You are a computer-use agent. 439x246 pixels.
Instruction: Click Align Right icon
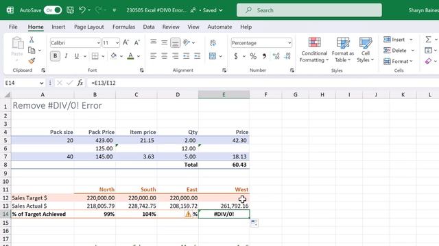[176, 56]
